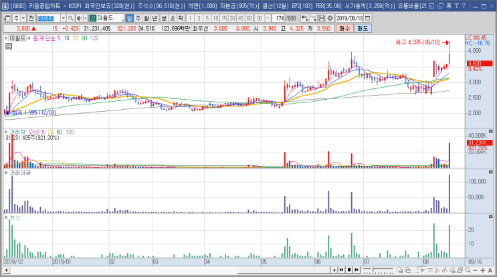The width and height of the screenshot is (497, 277).
Task: Open the grid icon under 이월드 label
Action: pos(9,46)
